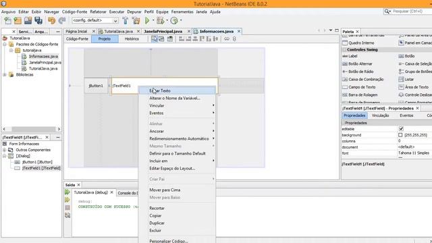Switch to the JanelaPrincipal.java tab
Viewport: 432px width, 243px height.
tap(163, 32)
